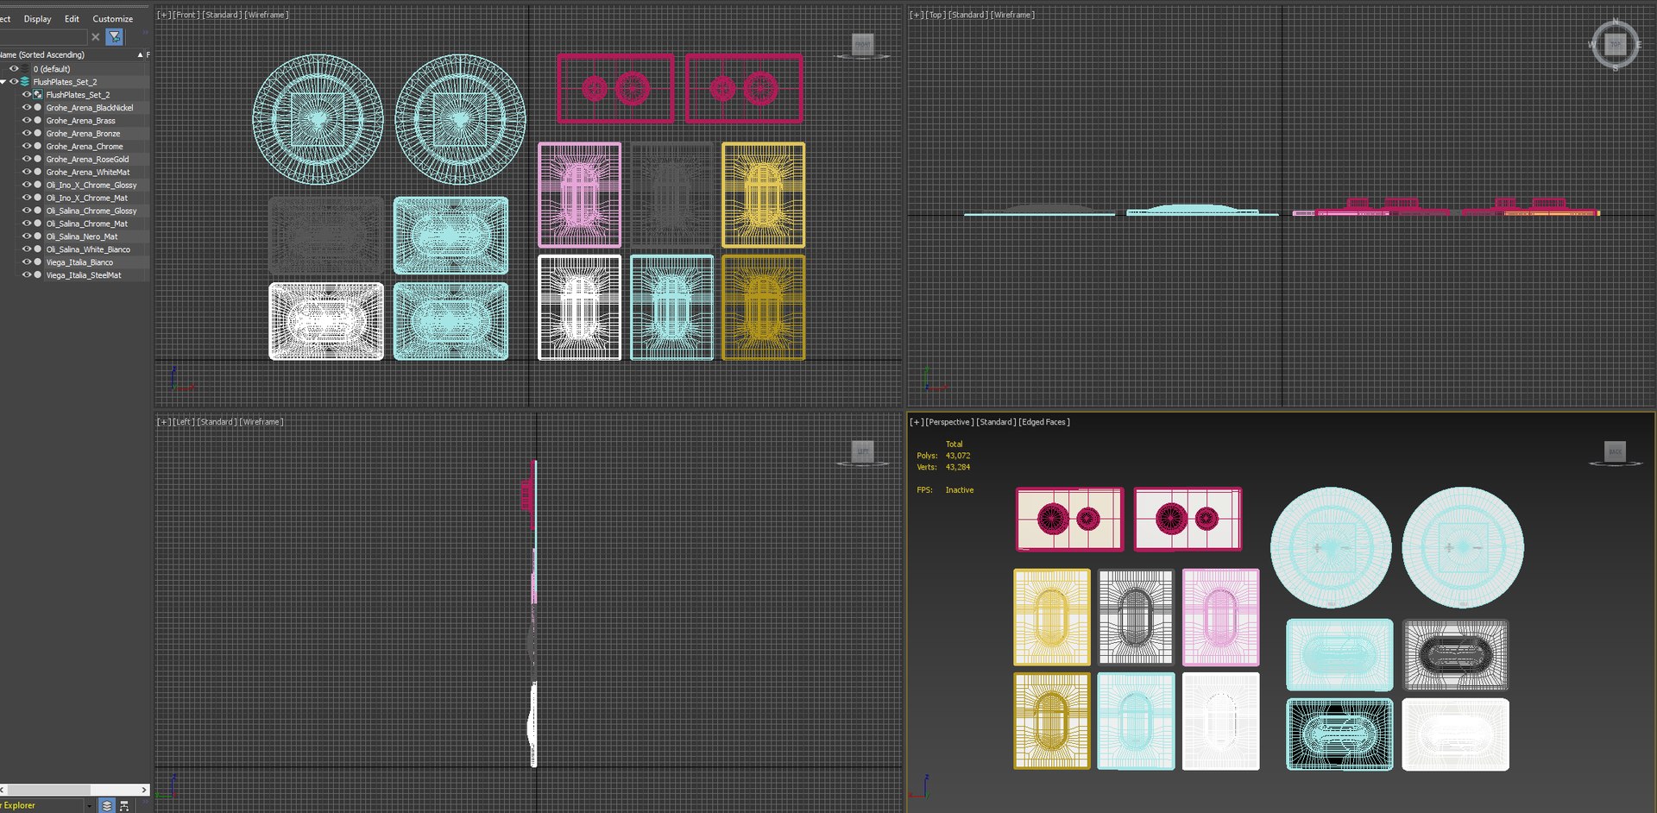Click the [Top] viewport label

click(x=936, y=15)
